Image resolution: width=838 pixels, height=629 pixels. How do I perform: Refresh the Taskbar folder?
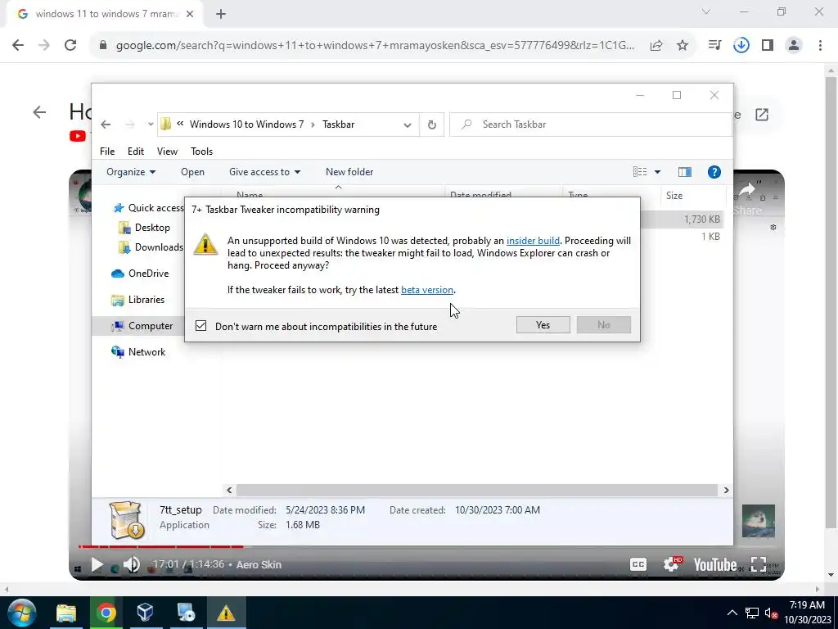[432, 124]
